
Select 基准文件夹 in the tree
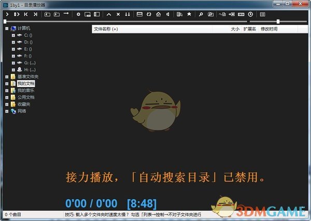click(x=28, y=77)
